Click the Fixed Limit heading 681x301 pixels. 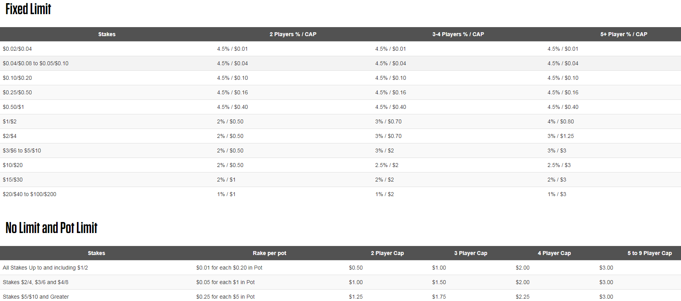pyautogui.click(x=28, y=9)
